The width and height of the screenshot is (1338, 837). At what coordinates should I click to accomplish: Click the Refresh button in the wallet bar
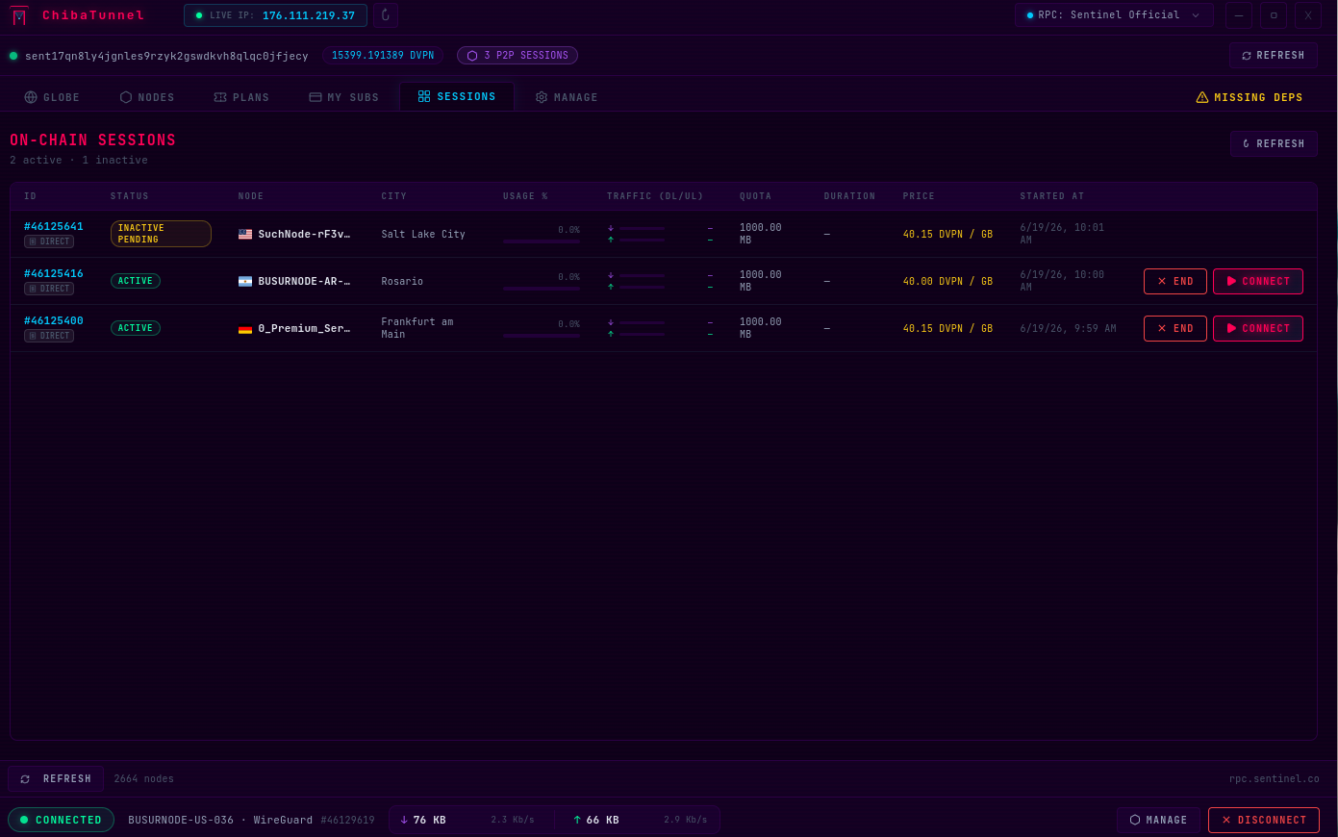coord(1273,56)
